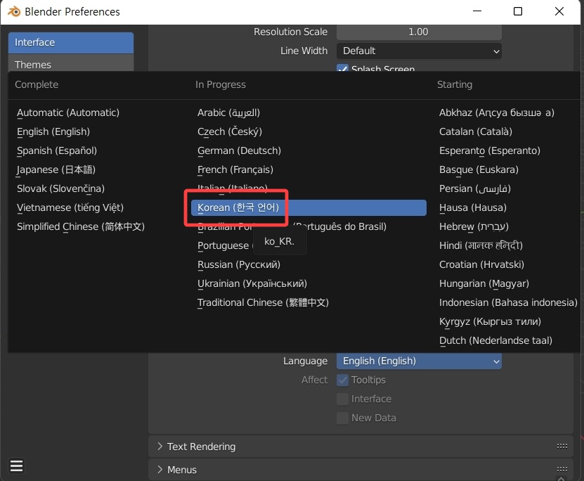The width and height of the screenshot is (584, 481).
Task: Select French (Français) language
Action: pyautogui.click(x=235, y=169)
